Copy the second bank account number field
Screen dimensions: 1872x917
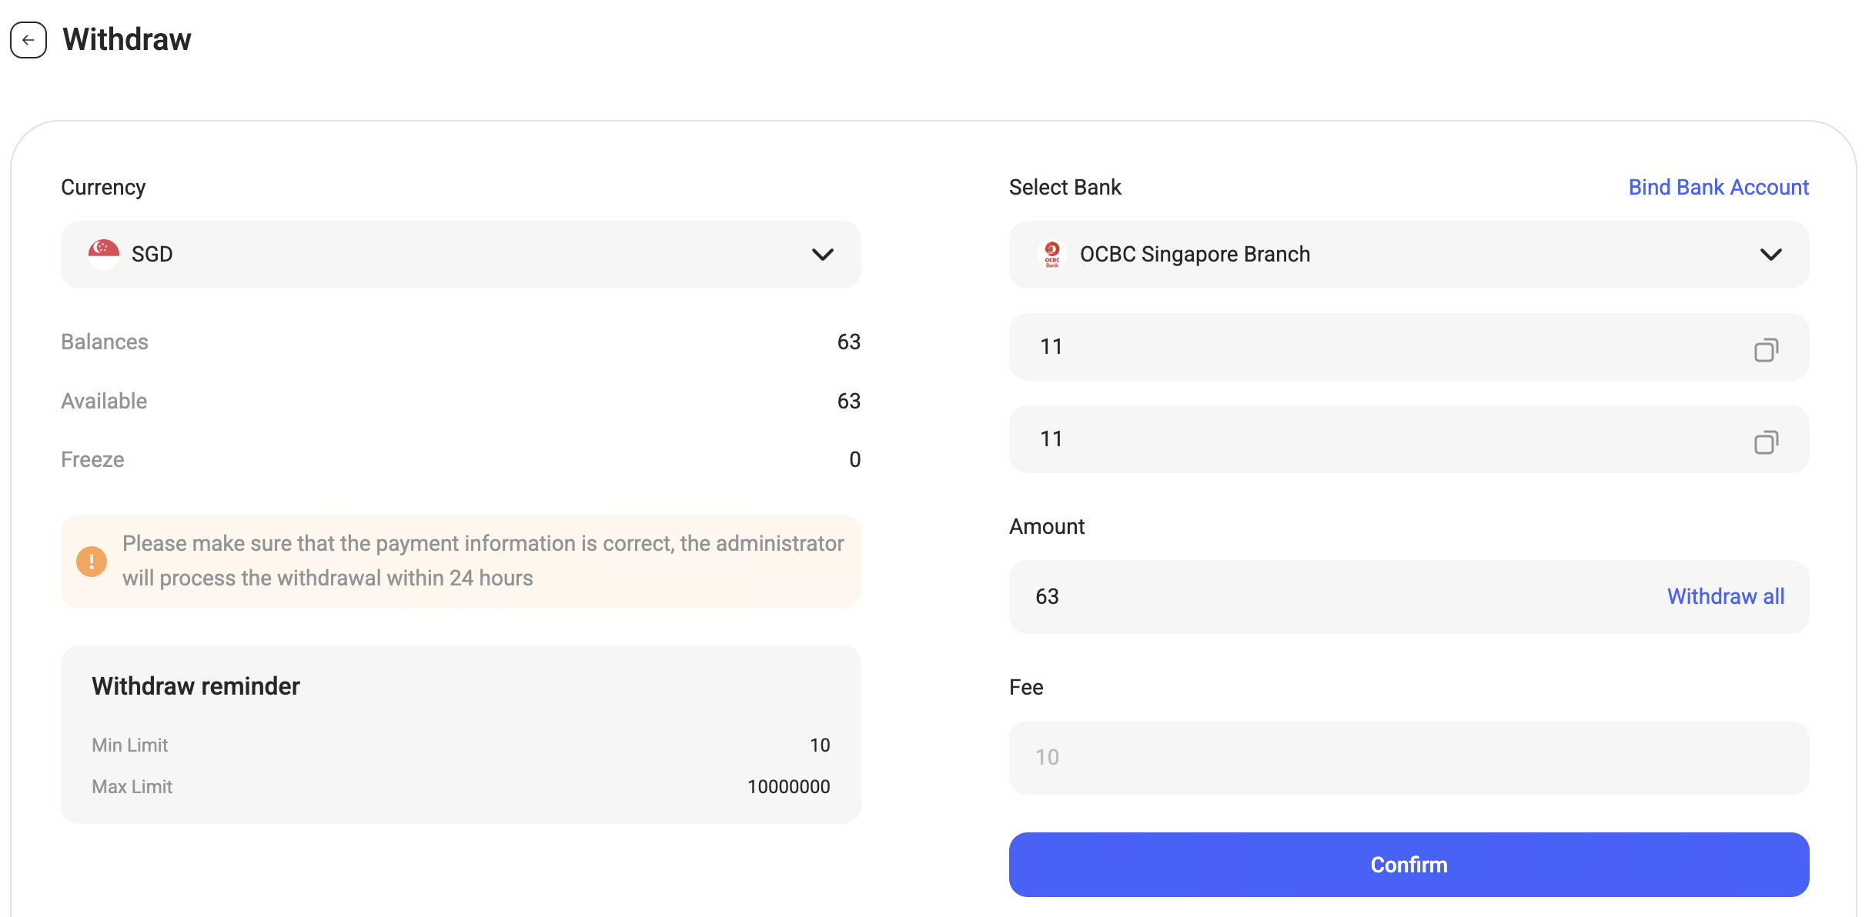pyautogui.click(x=1766, y=442)
